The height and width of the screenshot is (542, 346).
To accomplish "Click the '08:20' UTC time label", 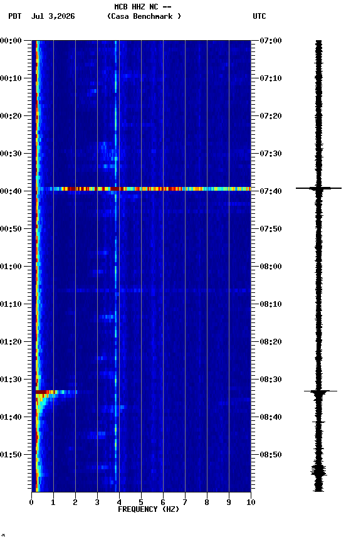I will tap(271, 343).
